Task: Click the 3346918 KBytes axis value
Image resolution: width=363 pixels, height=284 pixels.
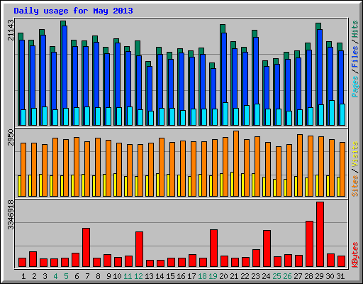Action: click(x=11, y=214)
